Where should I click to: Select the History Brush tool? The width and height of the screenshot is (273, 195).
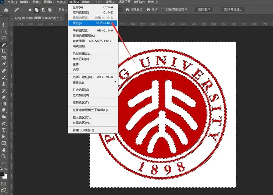4,91
